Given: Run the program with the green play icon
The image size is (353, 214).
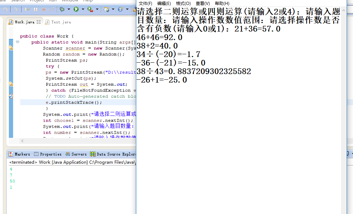Looking at the screenshot, I should tap(76, 9).
